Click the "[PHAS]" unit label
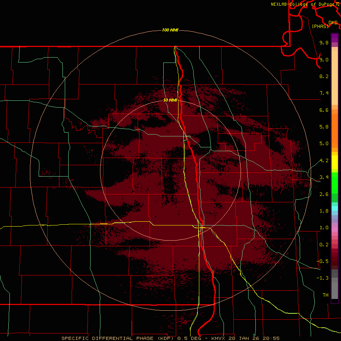 [x=320, y=26]
